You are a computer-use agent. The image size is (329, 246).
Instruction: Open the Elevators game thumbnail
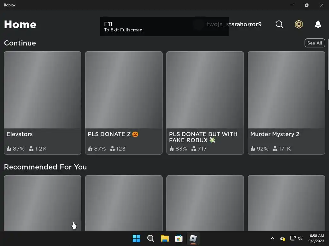point(43,90)
